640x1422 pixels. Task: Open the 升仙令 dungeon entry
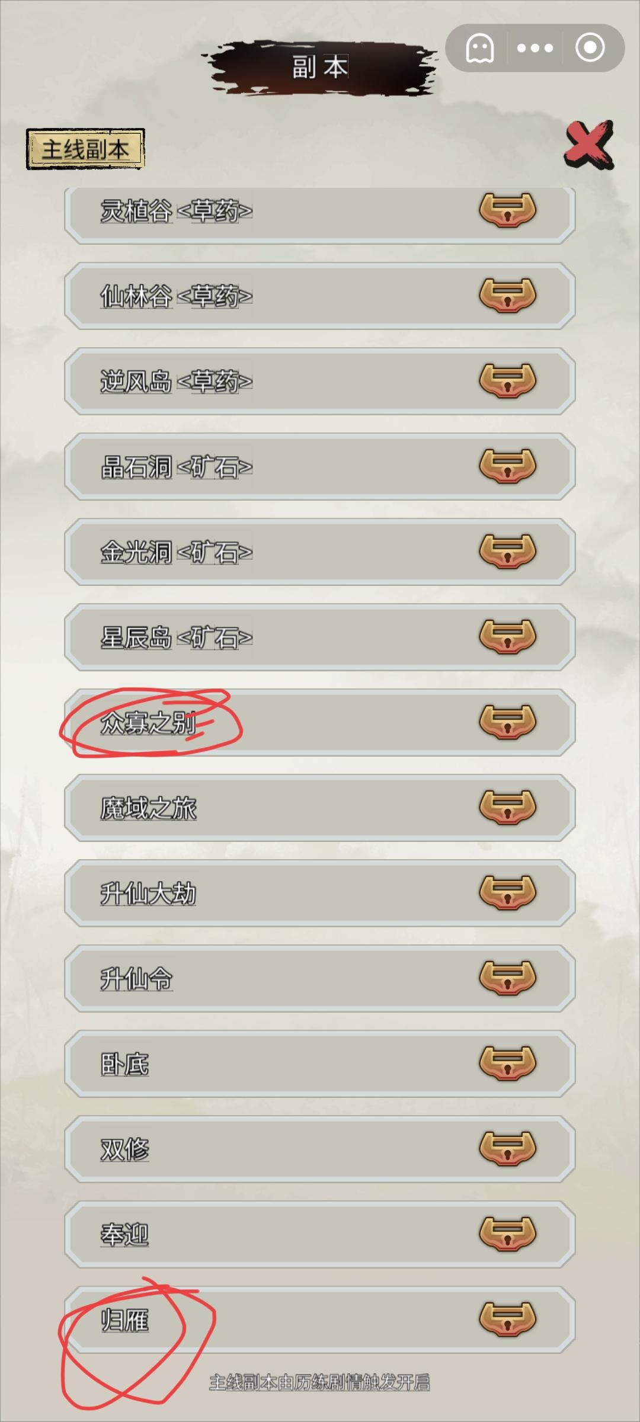point(320,978)
